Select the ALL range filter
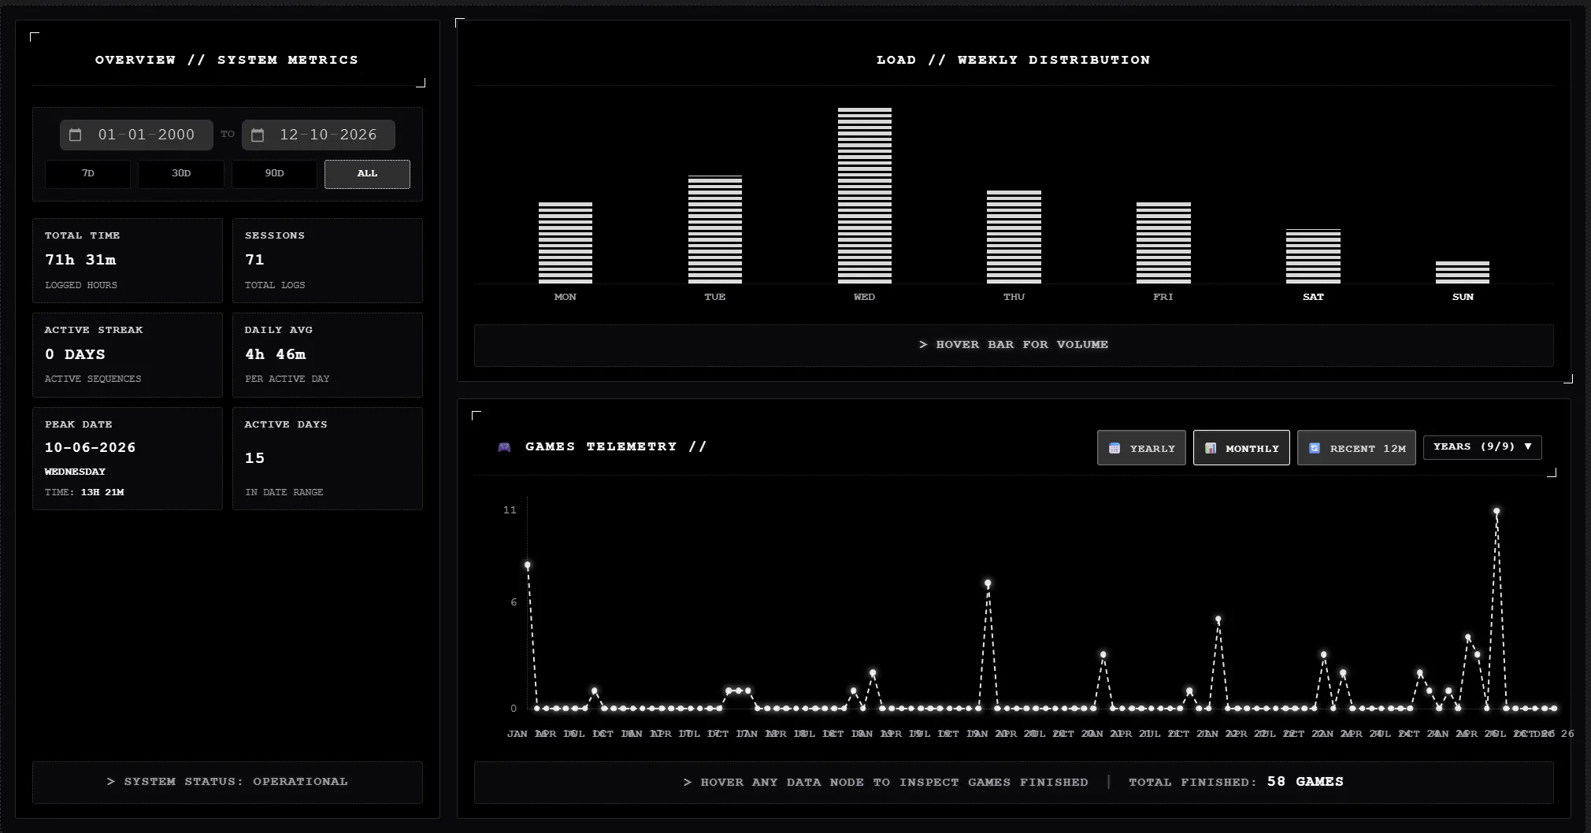The image size is (1591, 833). click(367, 174)
